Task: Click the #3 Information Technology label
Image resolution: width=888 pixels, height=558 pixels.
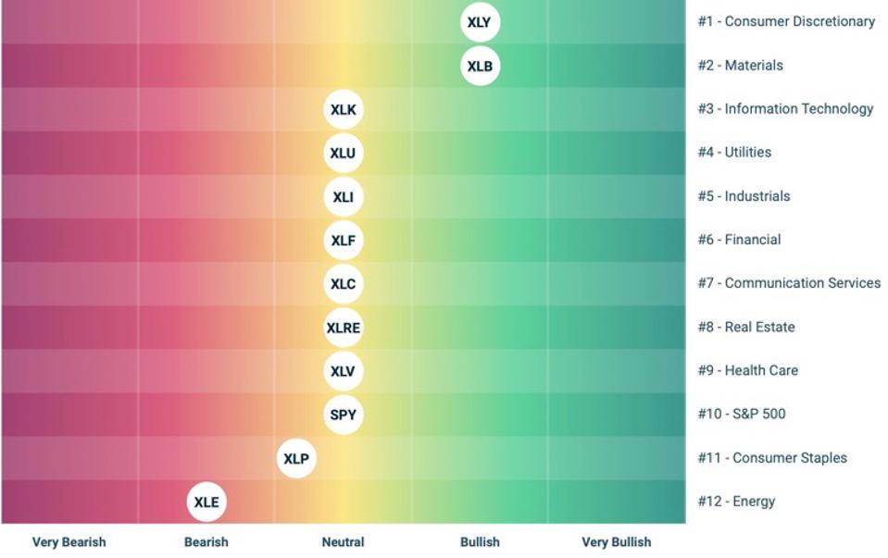Action: [x=784, y=108]
